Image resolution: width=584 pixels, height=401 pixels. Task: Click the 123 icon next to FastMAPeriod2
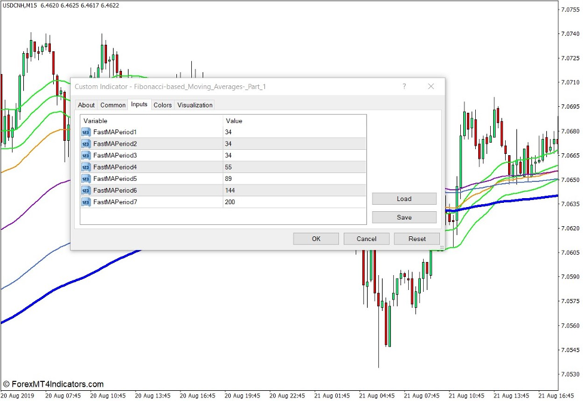[85, 144]
